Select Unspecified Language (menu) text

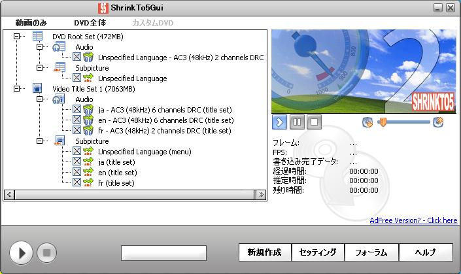145,152
